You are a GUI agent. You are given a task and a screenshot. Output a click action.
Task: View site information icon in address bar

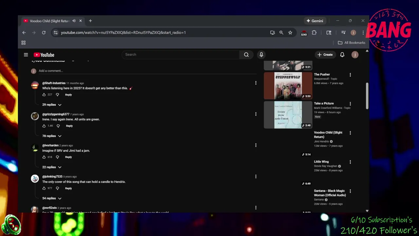coord(55,32)
